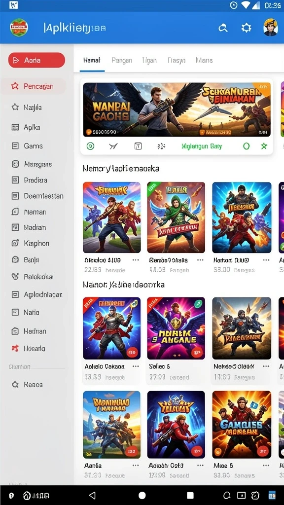The height and width of the screenshot is (505, 284).
Task: Open more options for Aolisio Oakaoa
Action: coord(136,366)
